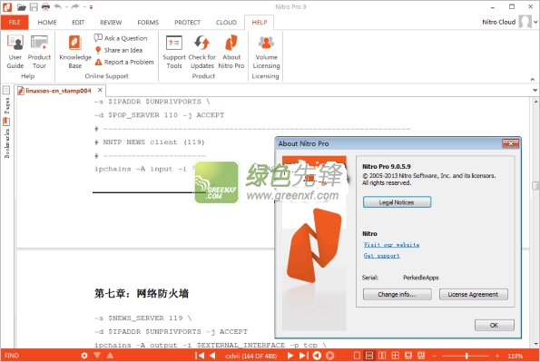The height and width of the screenshot is (362, 540).
Task: Open the Pages side panel
Action: [6, 100]
